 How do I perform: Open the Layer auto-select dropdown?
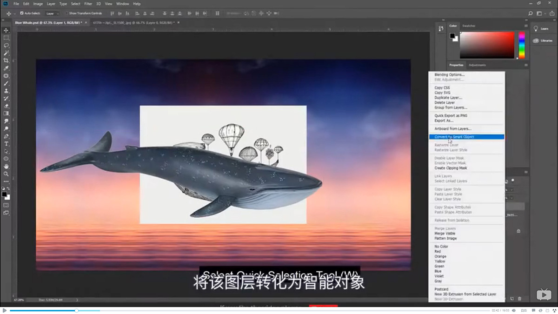53,13
